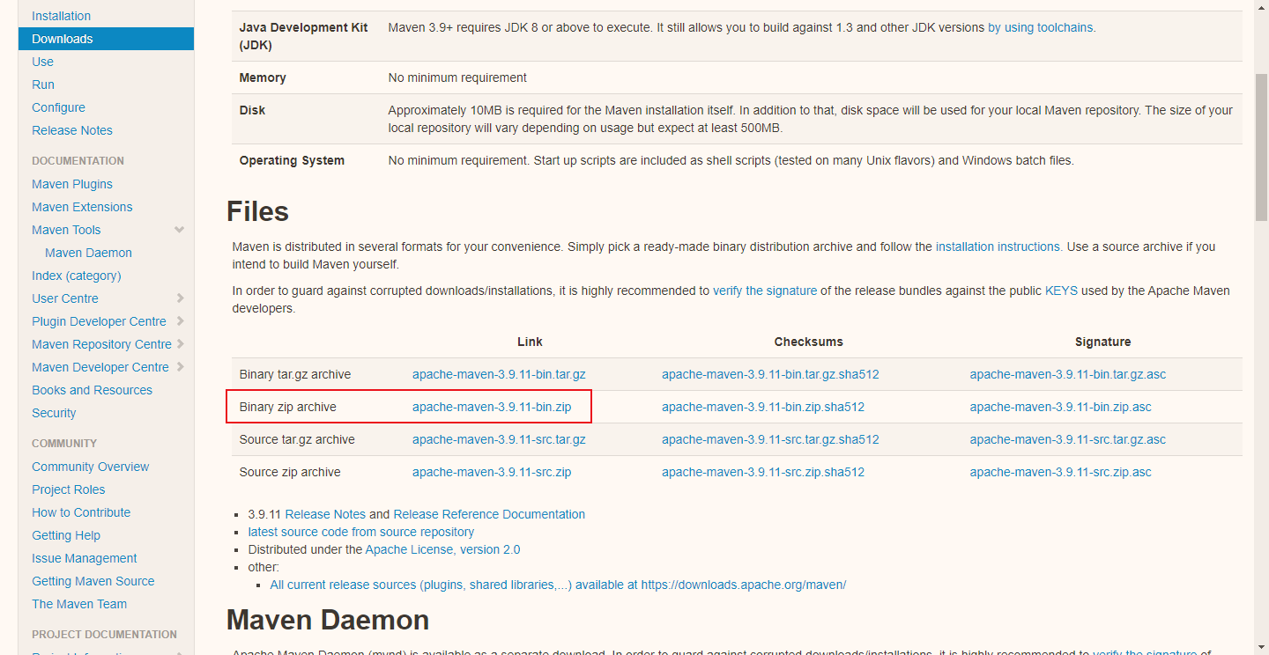This screenshot has height=655, width=1269.
Task: Open latest source code from source repository
Action: (x=361, y=532)
